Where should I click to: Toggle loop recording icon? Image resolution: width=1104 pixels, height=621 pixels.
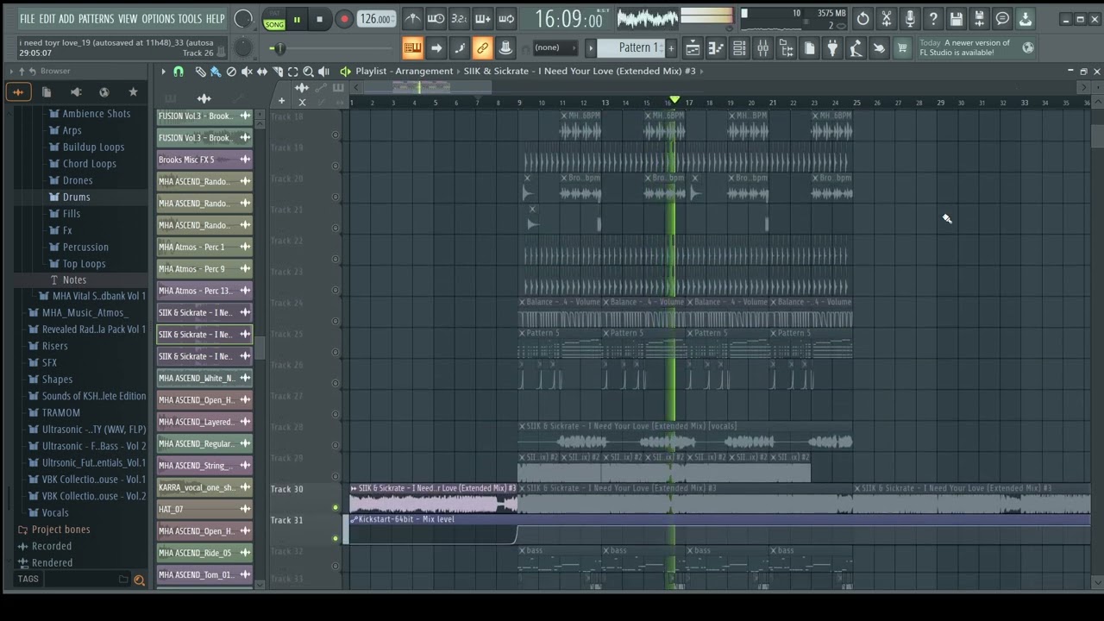tap(506, 18)
